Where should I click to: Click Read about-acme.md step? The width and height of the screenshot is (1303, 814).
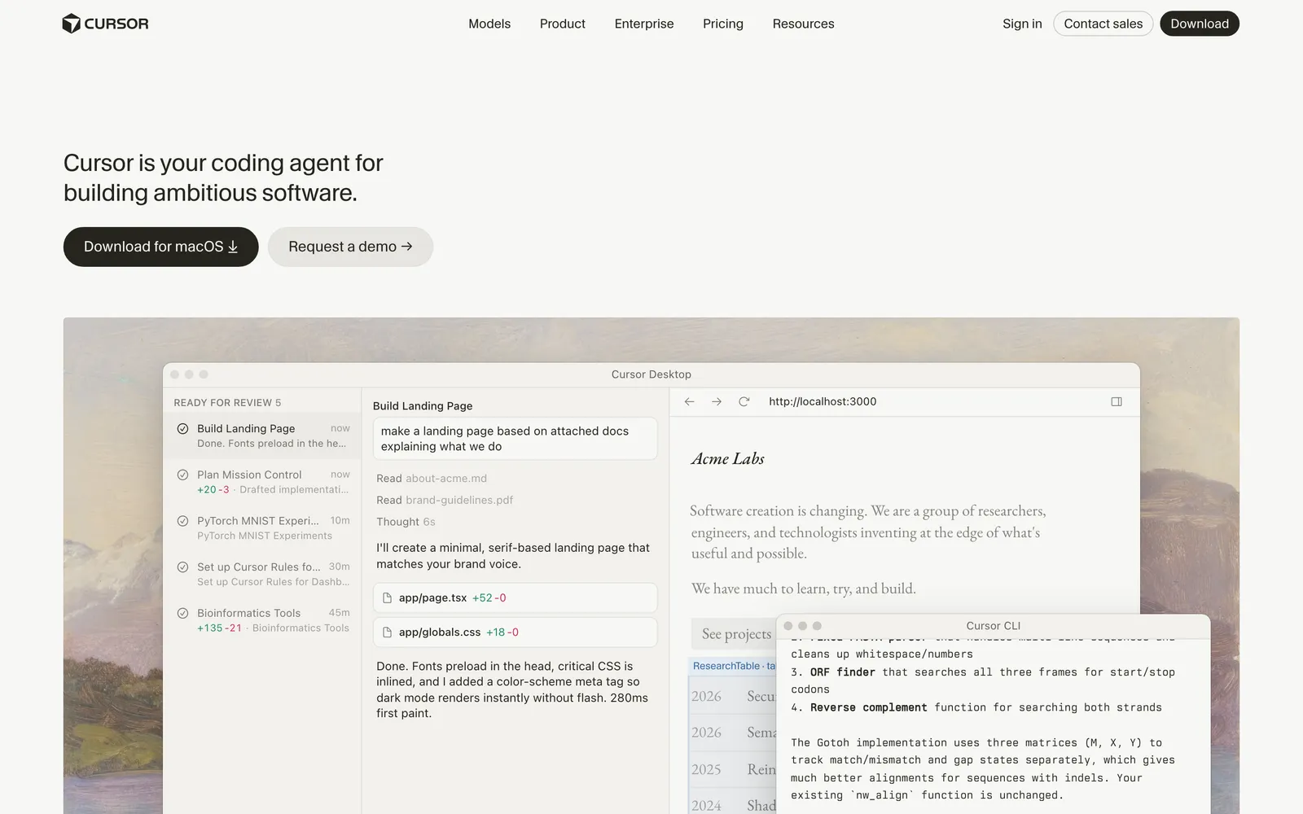432,479
